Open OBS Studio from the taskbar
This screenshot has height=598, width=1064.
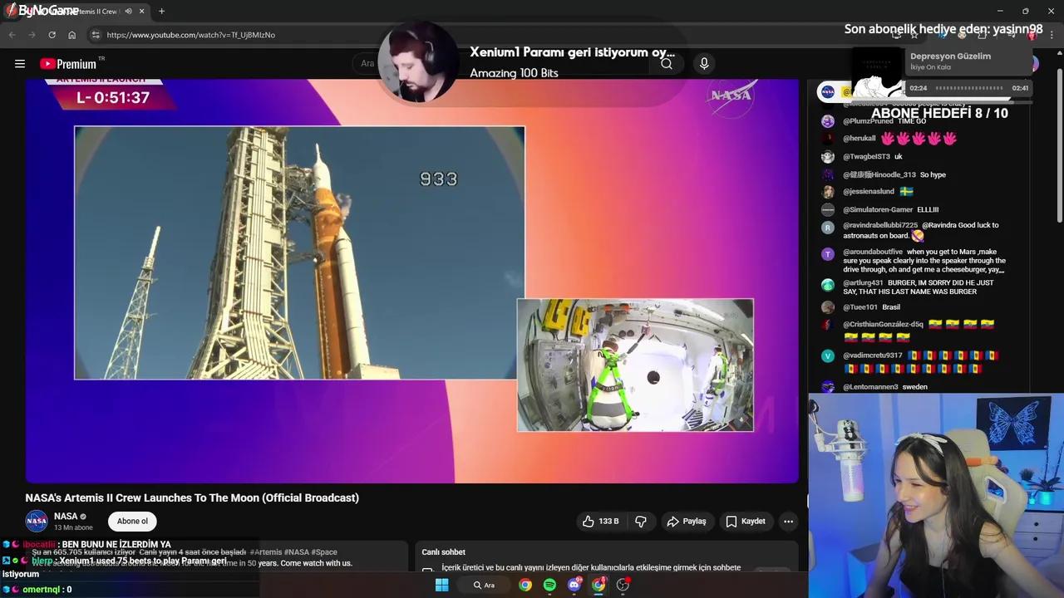pos(623,585)
